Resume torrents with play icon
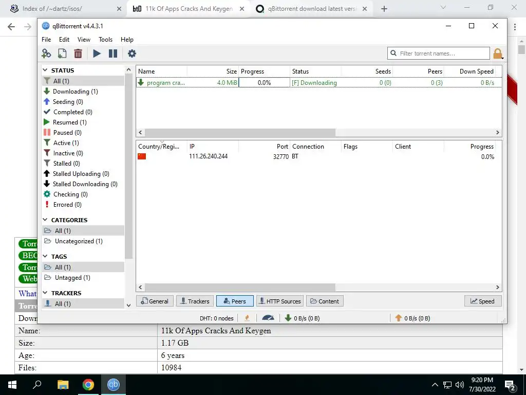 pyautogui.click(x=97, y=53)
